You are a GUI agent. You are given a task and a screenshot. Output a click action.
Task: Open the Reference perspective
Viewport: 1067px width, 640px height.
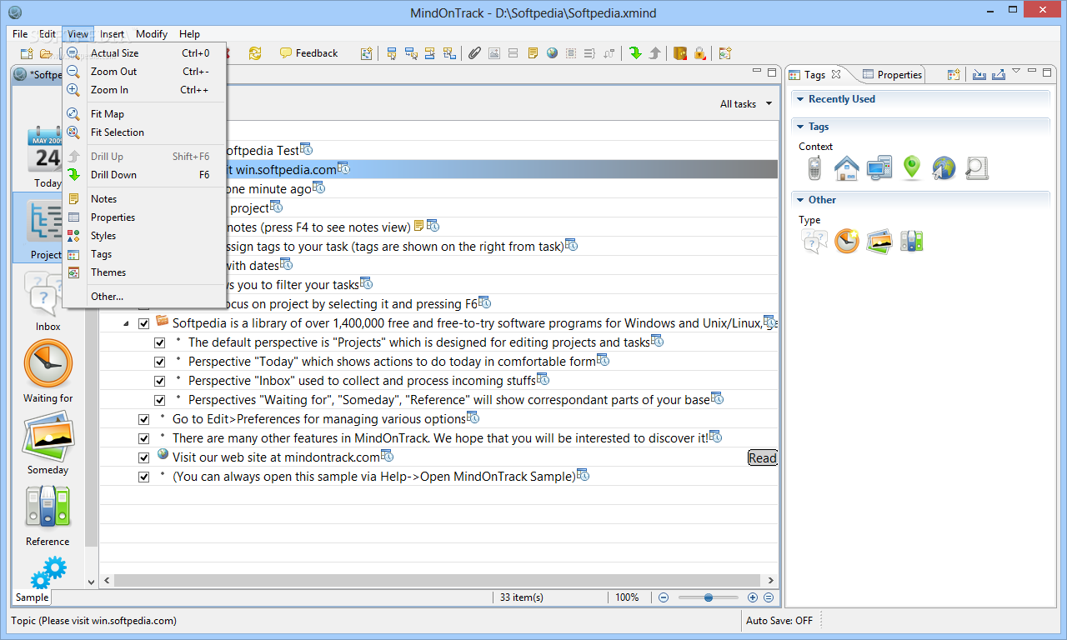point(48,515)
